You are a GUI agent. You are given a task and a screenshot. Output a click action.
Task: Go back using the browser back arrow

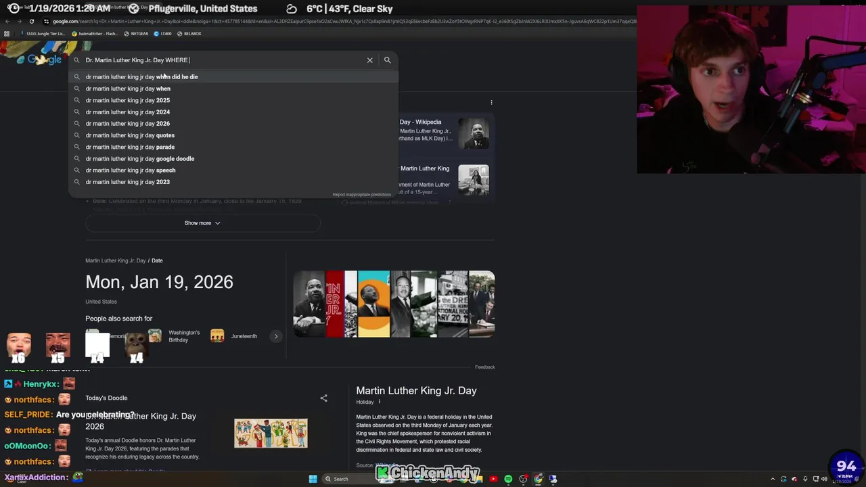[x=7, y=21]
